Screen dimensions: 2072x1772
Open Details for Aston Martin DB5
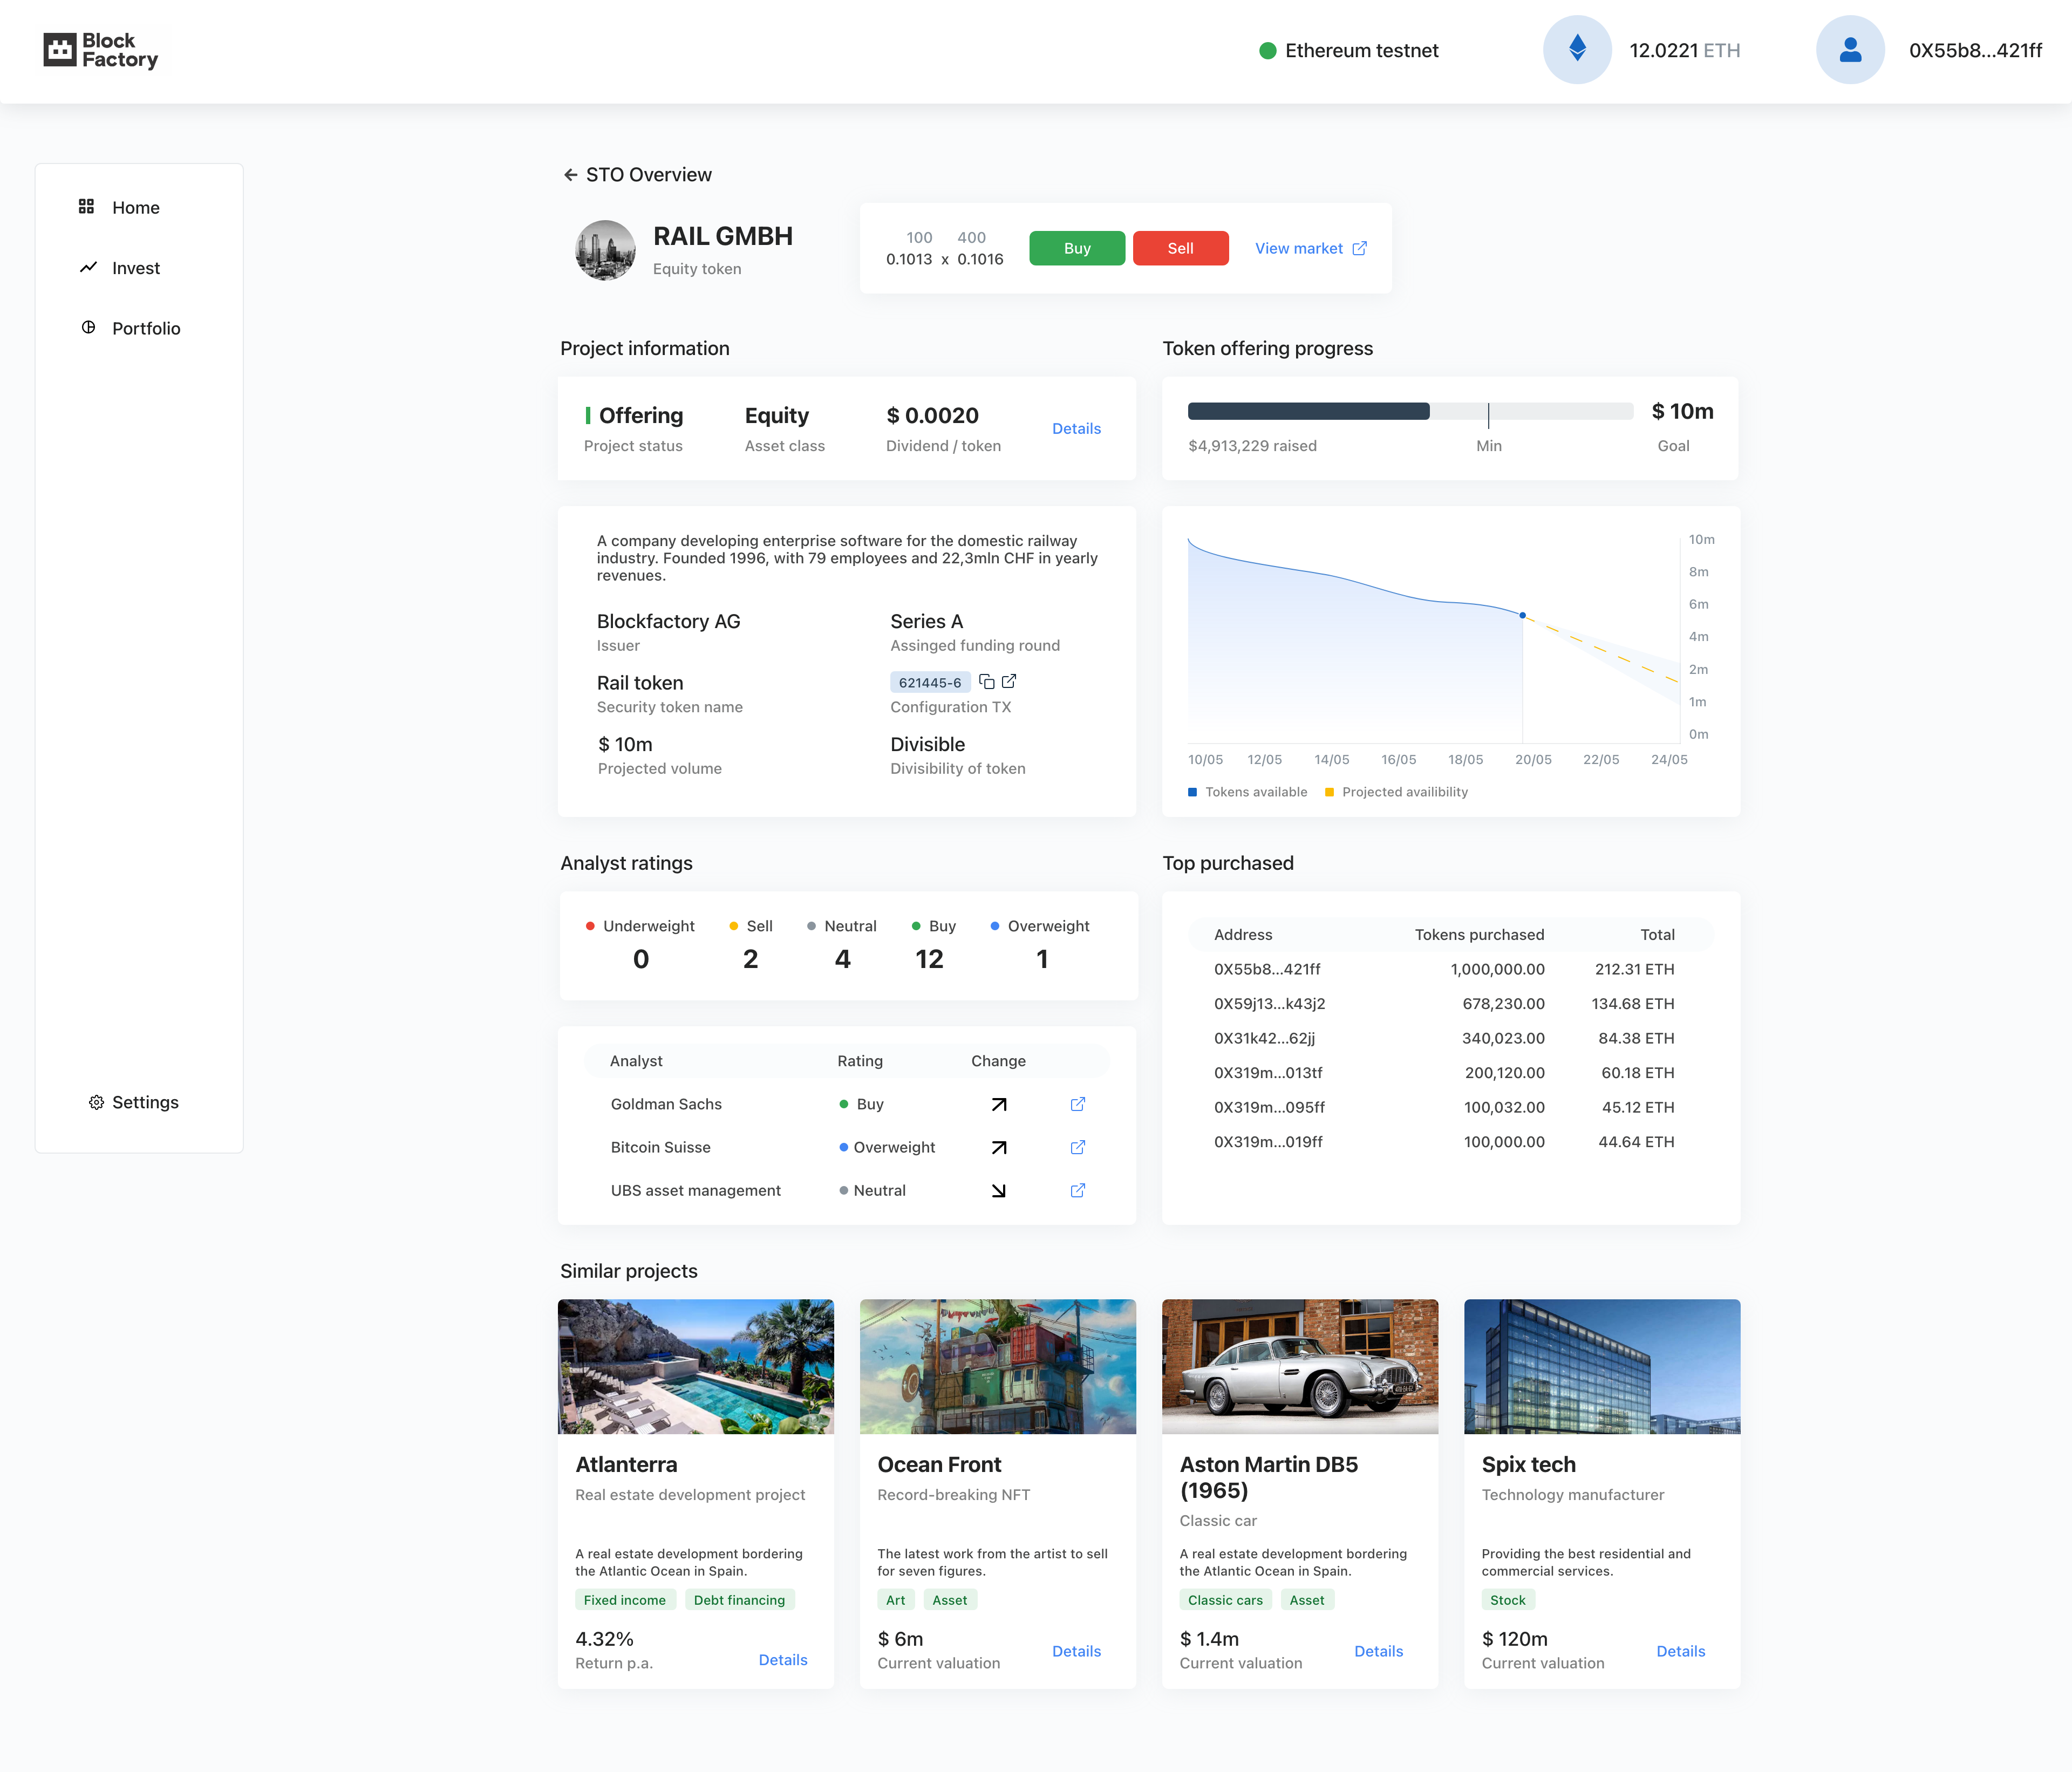point(1378,1651)
